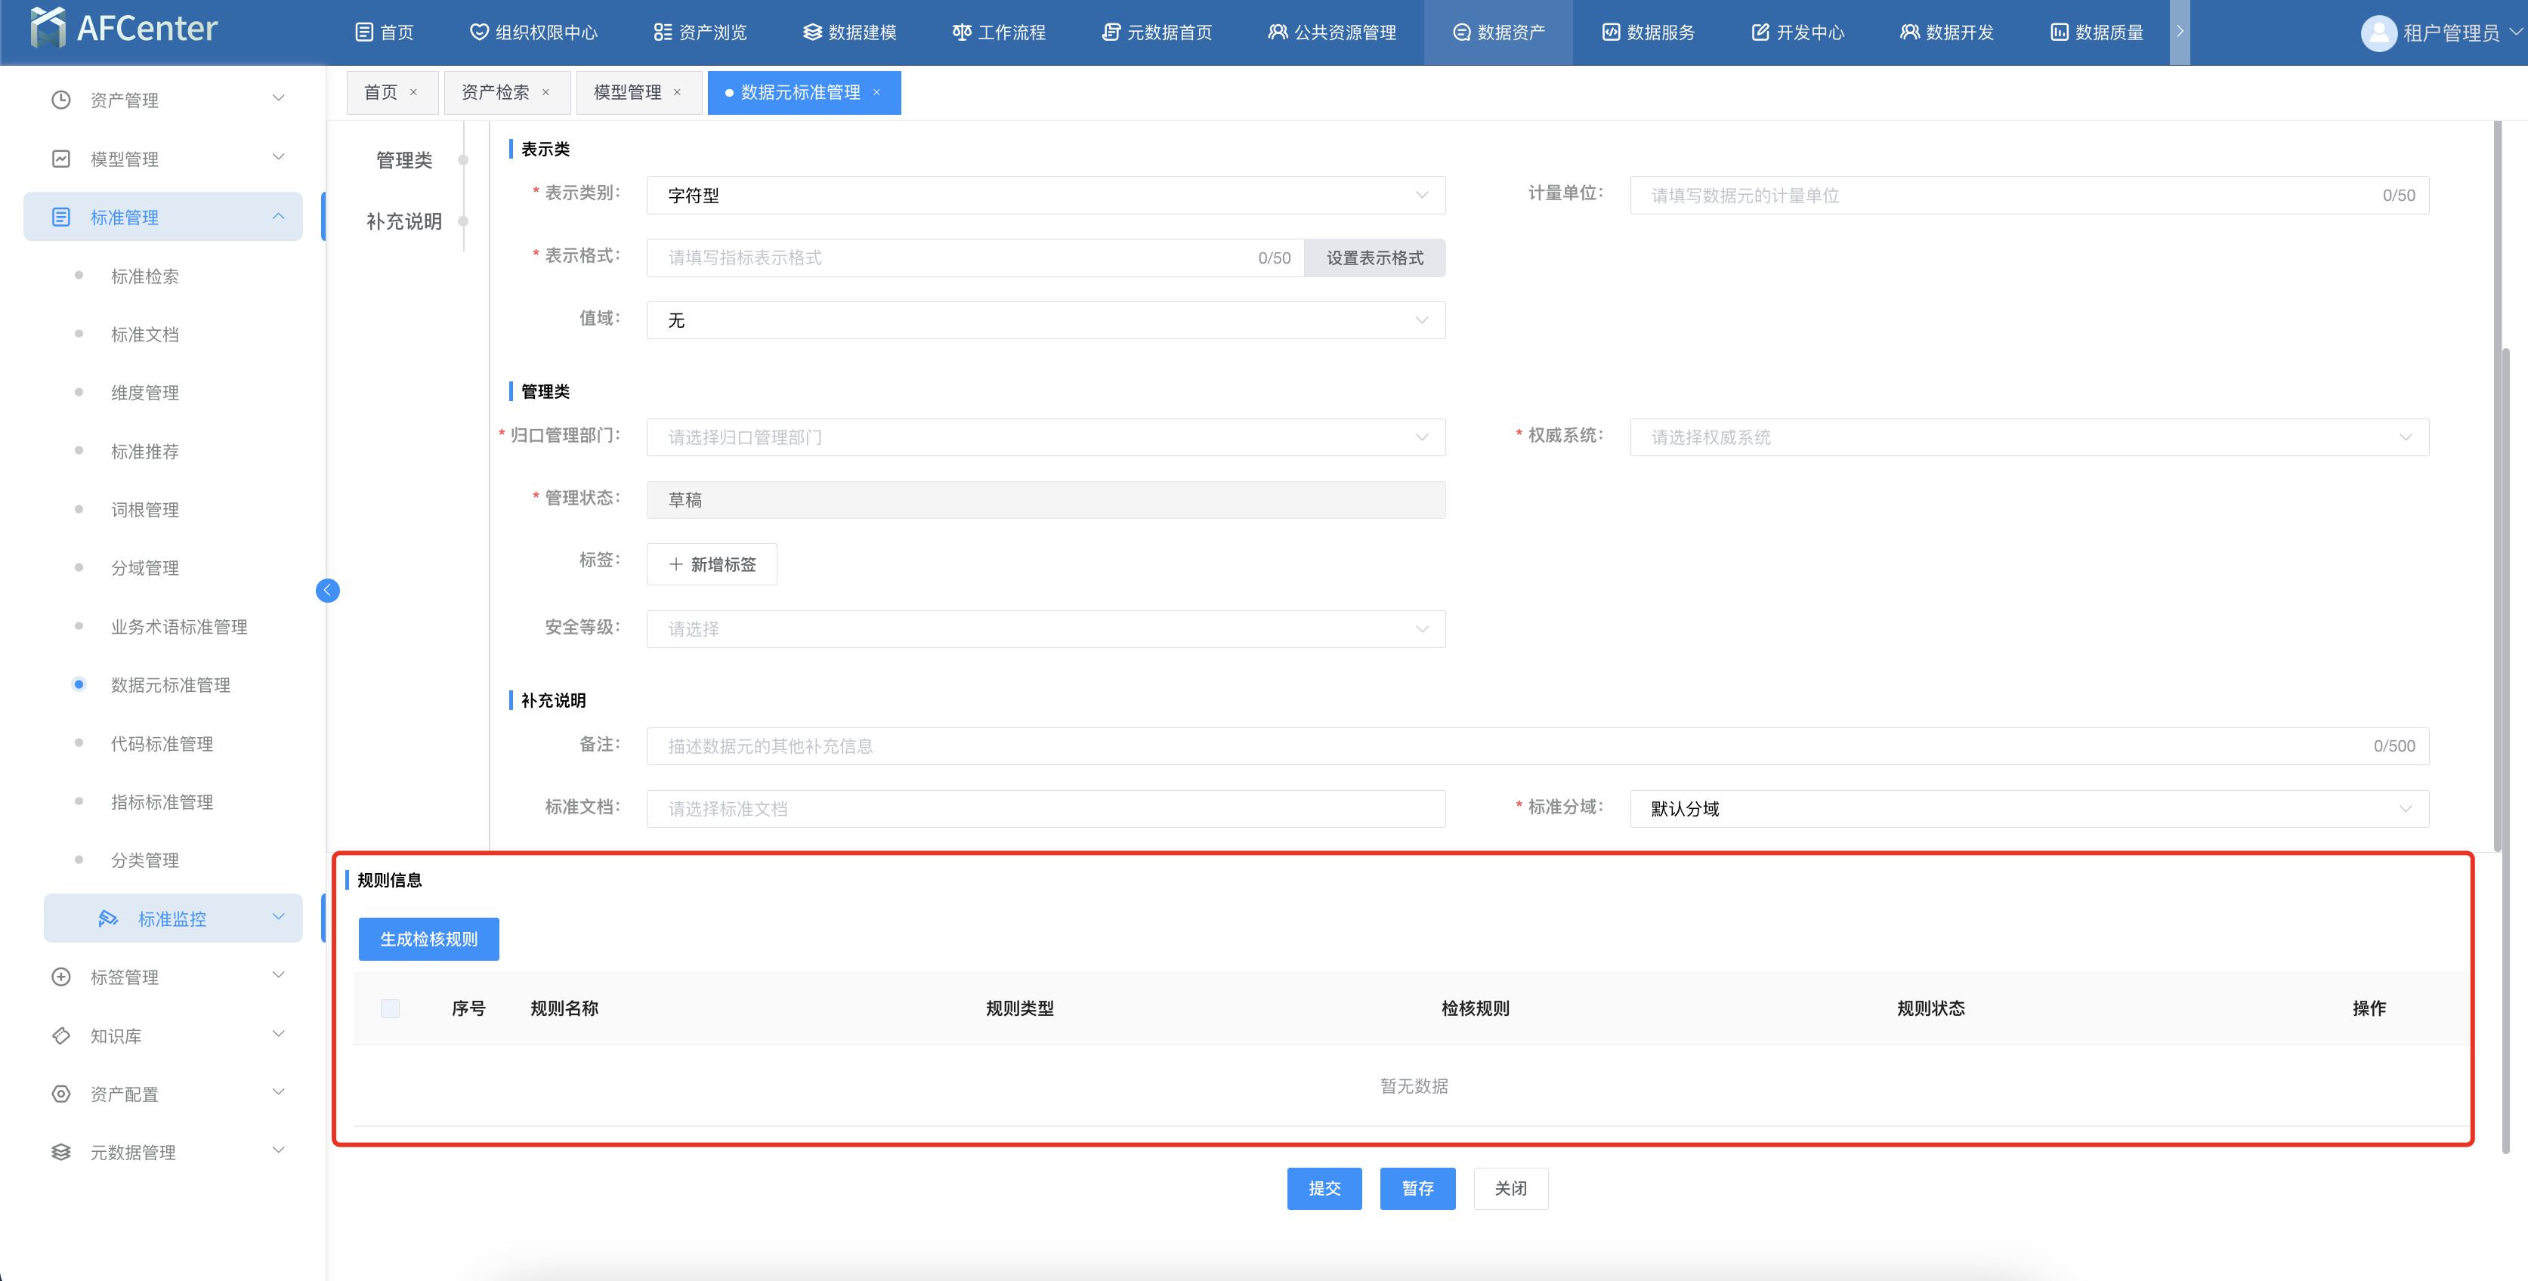The image size is (2528, 1281).
Task: Select 数据元标准管理 in the sidebar
Action: [x=171, y=684]
